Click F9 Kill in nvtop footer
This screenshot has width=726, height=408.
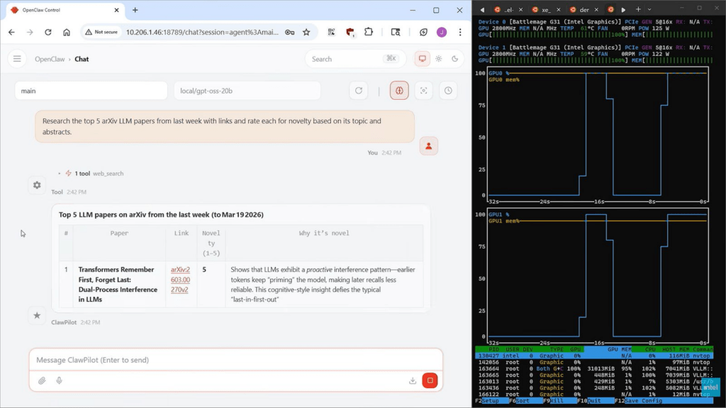coord(553,401)
